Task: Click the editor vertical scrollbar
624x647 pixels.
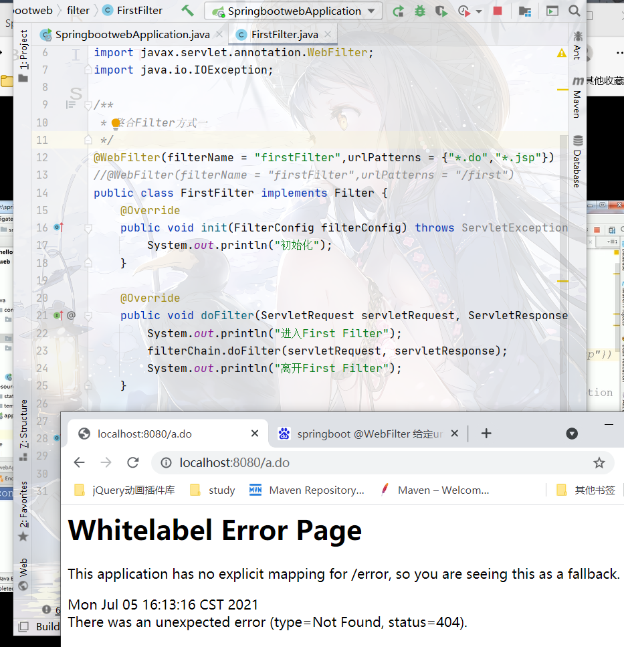Action: 564,272
